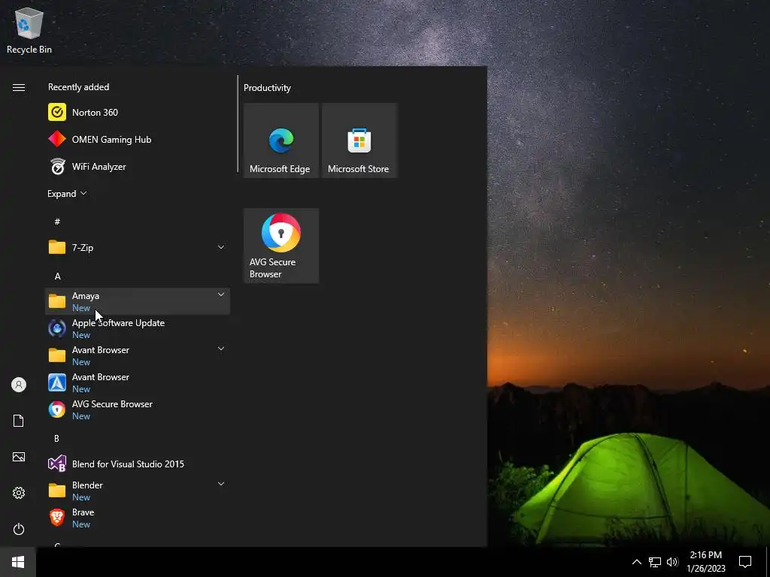Viewport: 770px width, 577px height.
Task: Open the Amaya folder entry
Action: click(x=138, y=301)
